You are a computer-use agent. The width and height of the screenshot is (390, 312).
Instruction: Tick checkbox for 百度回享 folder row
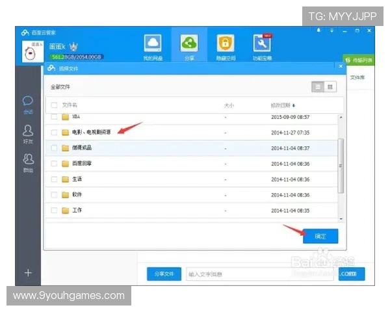(54, 163)
